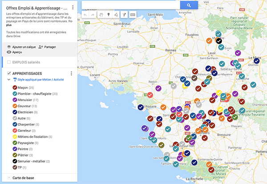Click the Maçon dark red legend swatch

pos(15,88)
